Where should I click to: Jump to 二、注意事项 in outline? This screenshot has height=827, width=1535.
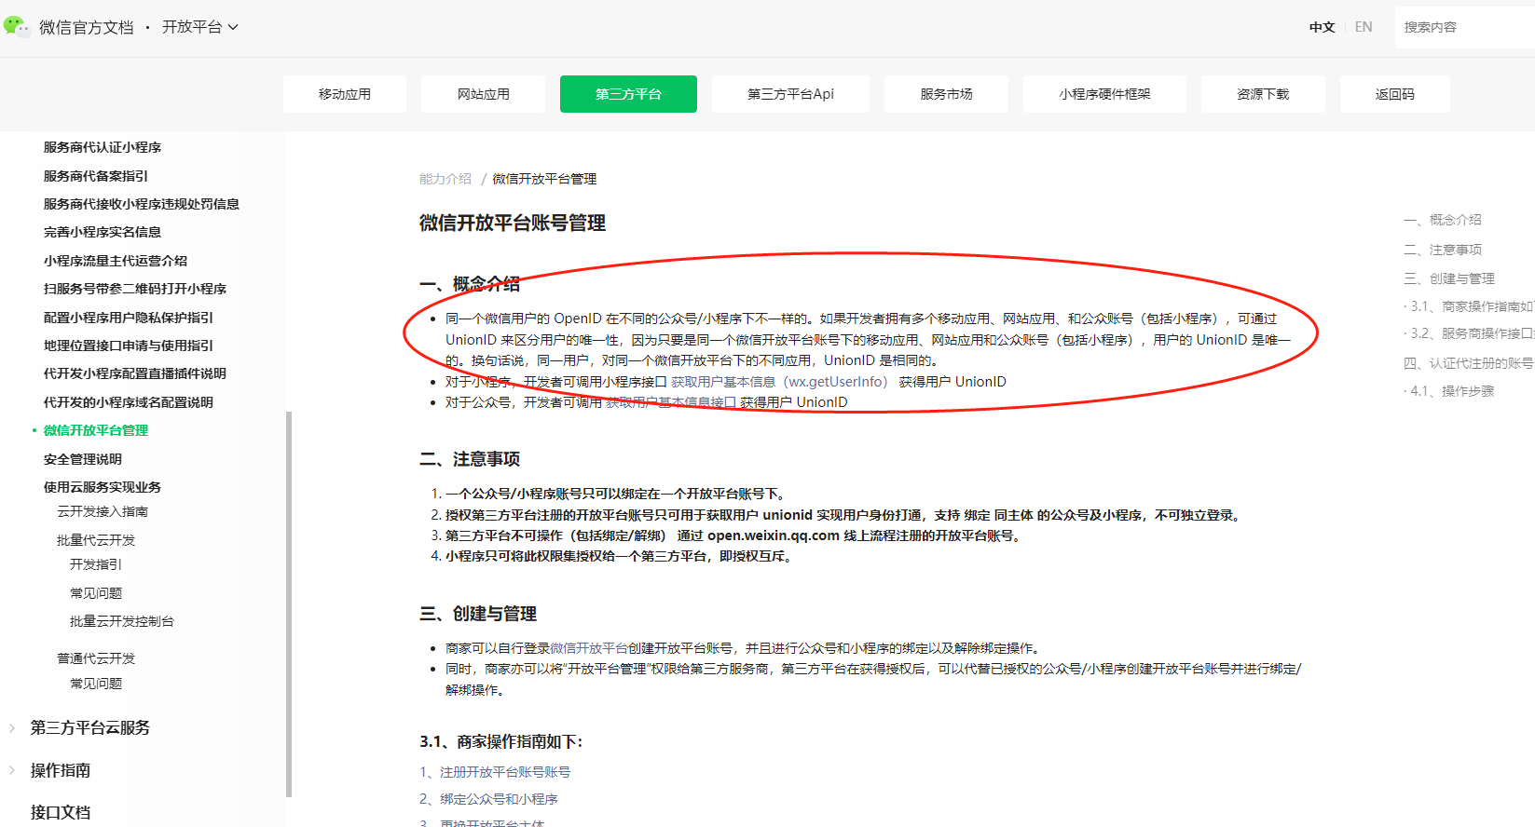[1443, 250]
